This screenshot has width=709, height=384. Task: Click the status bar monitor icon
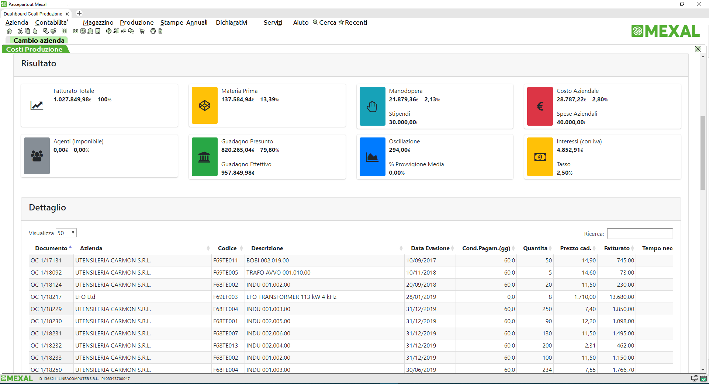(x=694, y=378)
